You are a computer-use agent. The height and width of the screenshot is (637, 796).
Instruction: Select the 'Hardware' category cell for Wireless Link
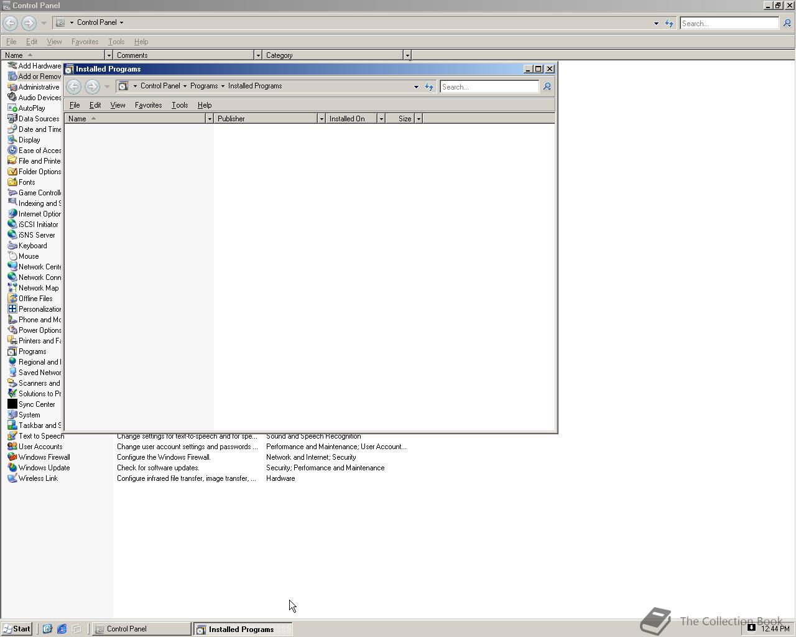pyautogui.click(x=280, y=478)
